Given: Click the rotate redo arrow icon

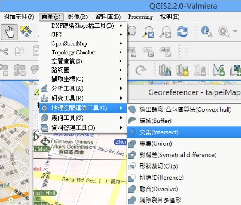Looking at the screenshot, I should [140, 70].
